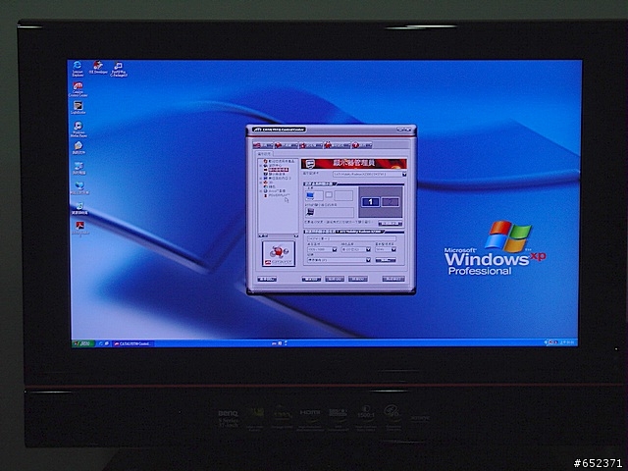Image resolution: width=628 pixels, height=471 pixels.
Task: Open the red Adobe Reader desktop icon
Action: [x=79, y=229]
